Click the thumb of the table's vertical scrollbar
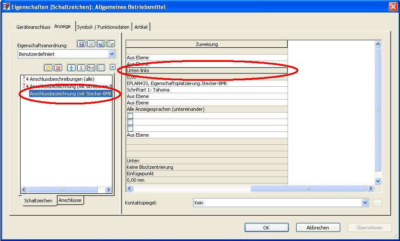This screenshot has height=241, width=400. coord(378,110)
